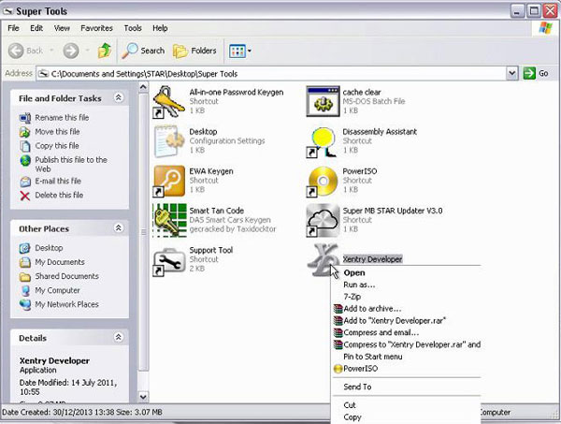Open the Back button history dropdown
Viewport: 561px width, 424px height.
[x=51, y=51]
